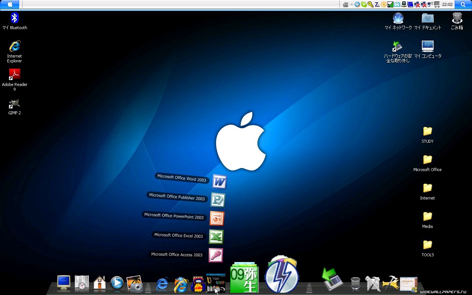
Task: Select the ごみ箱 recycle bin on the desktop
Action: [x=457, y=21]
